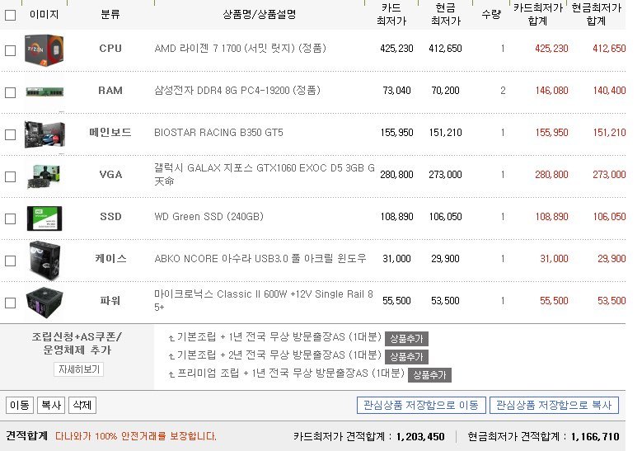
Task: Click the ABKO NCORE case product image
Action: point(44,259)
